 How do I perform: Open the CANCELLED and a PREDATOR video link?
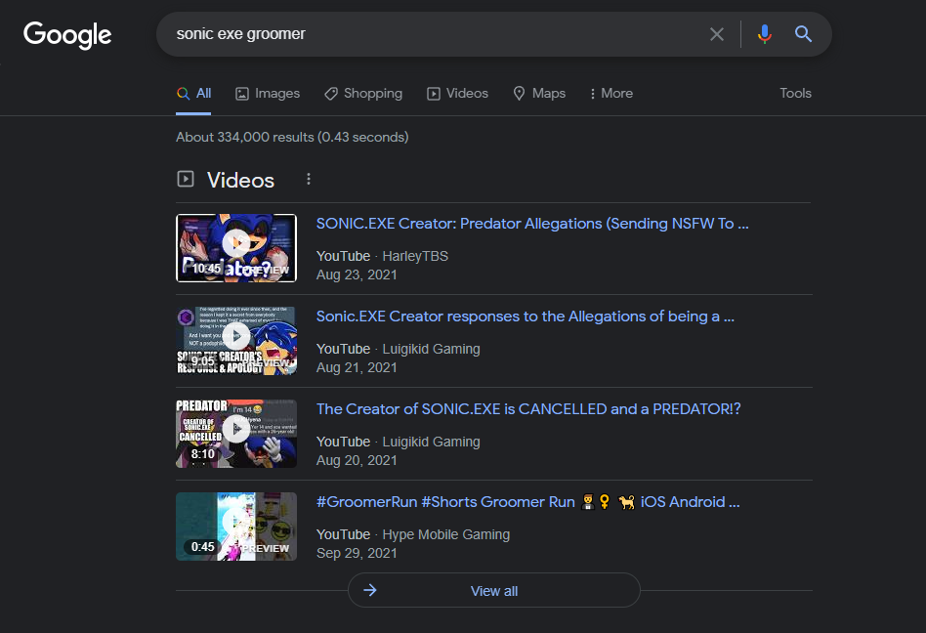pos(528,409)
